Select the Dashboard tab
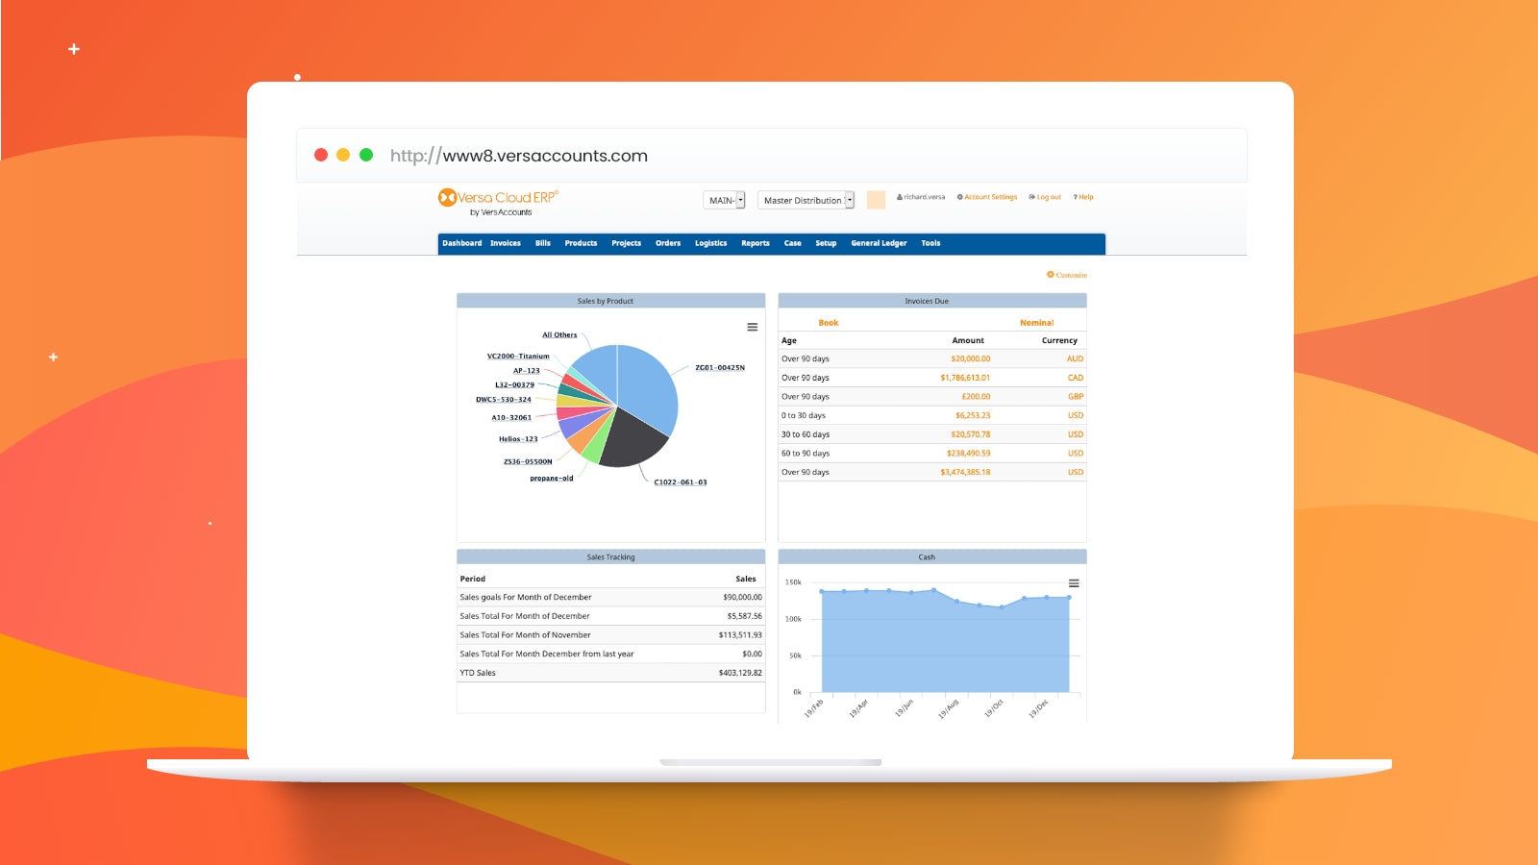 (x=462, y=243)
